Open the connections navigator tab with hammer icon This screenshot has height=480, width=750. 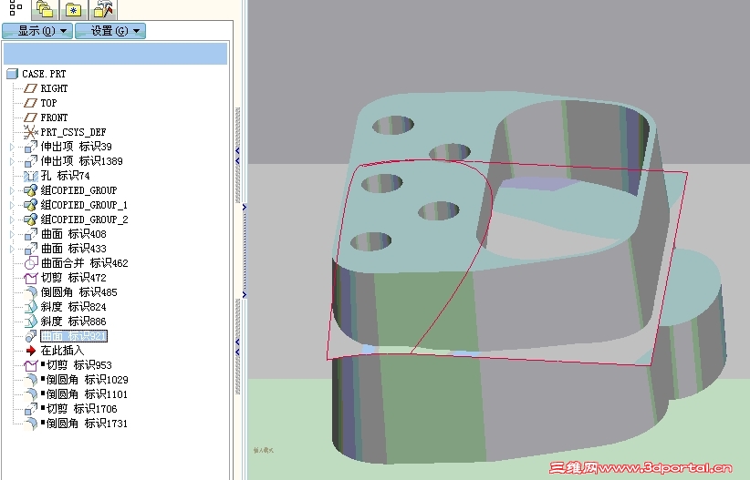[103, 9]
